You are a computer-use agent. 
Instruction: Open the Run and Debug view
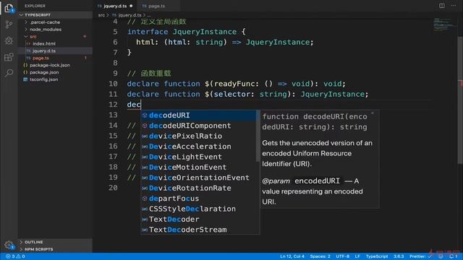coord(9,40)
